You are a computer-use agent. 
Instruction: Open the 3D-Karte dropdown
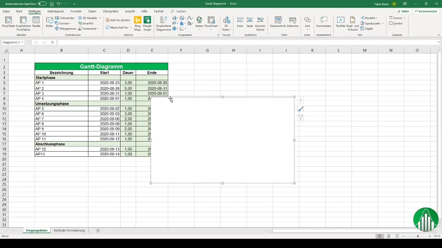227,23
